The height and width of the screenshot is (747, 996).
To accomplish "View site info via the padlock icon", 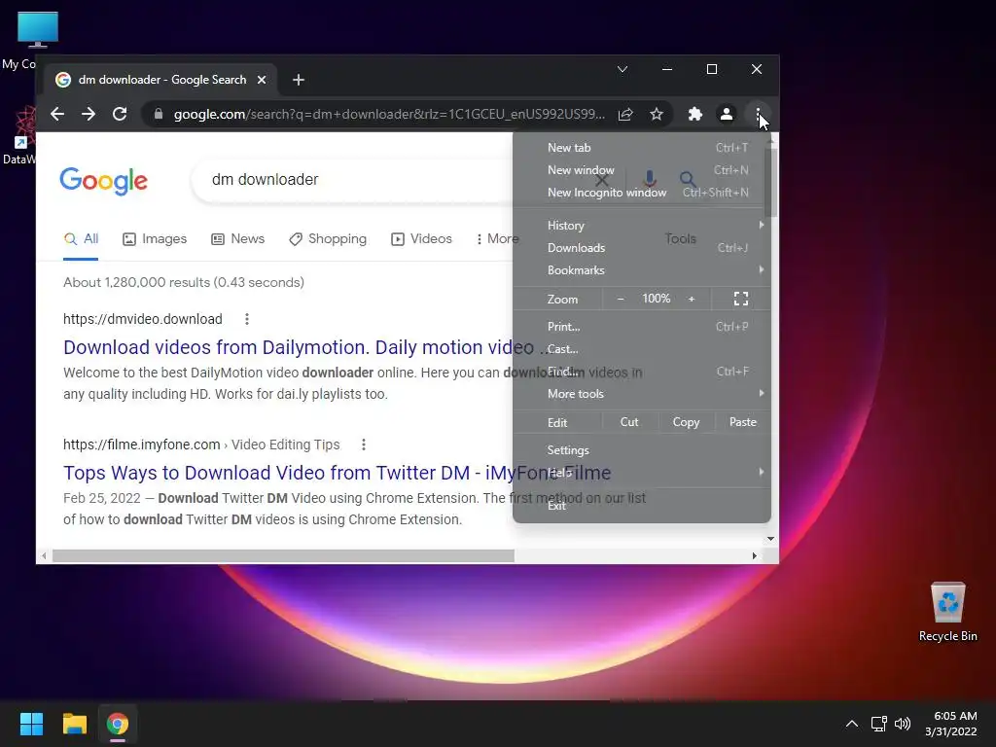I will pos(159,115).
